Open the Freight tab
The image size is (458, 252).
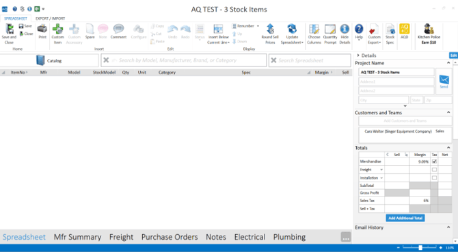121,237
